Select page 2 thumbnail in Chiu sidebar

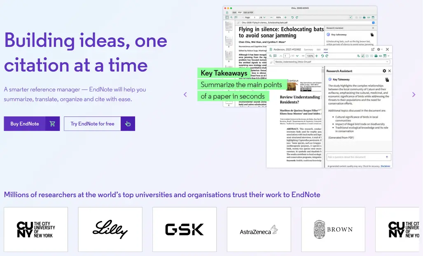coord(229,40)
